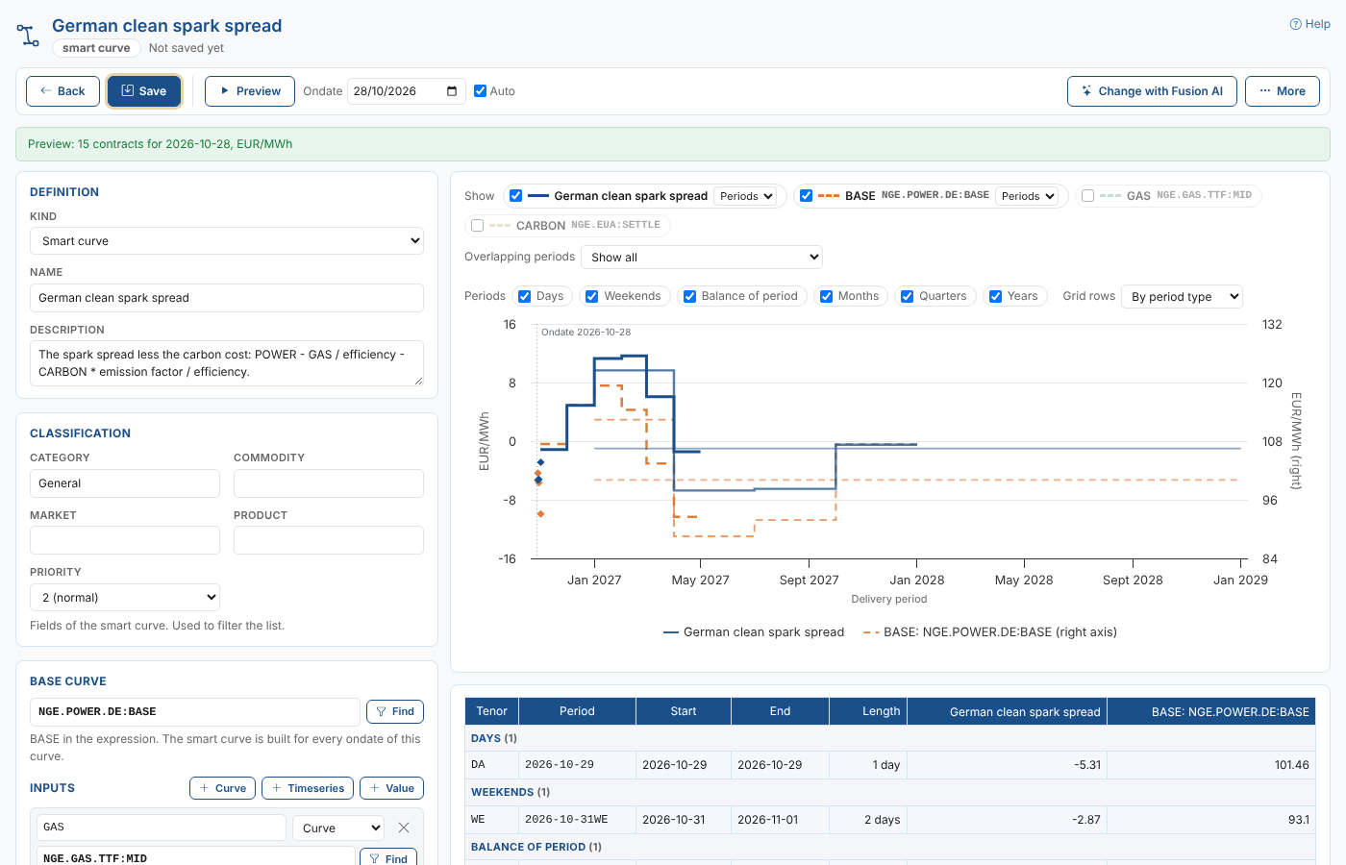Run Preview of the curve
The width and height of the screenshot is (1346, 865).
pyautogui.click(x=250, y=91)
